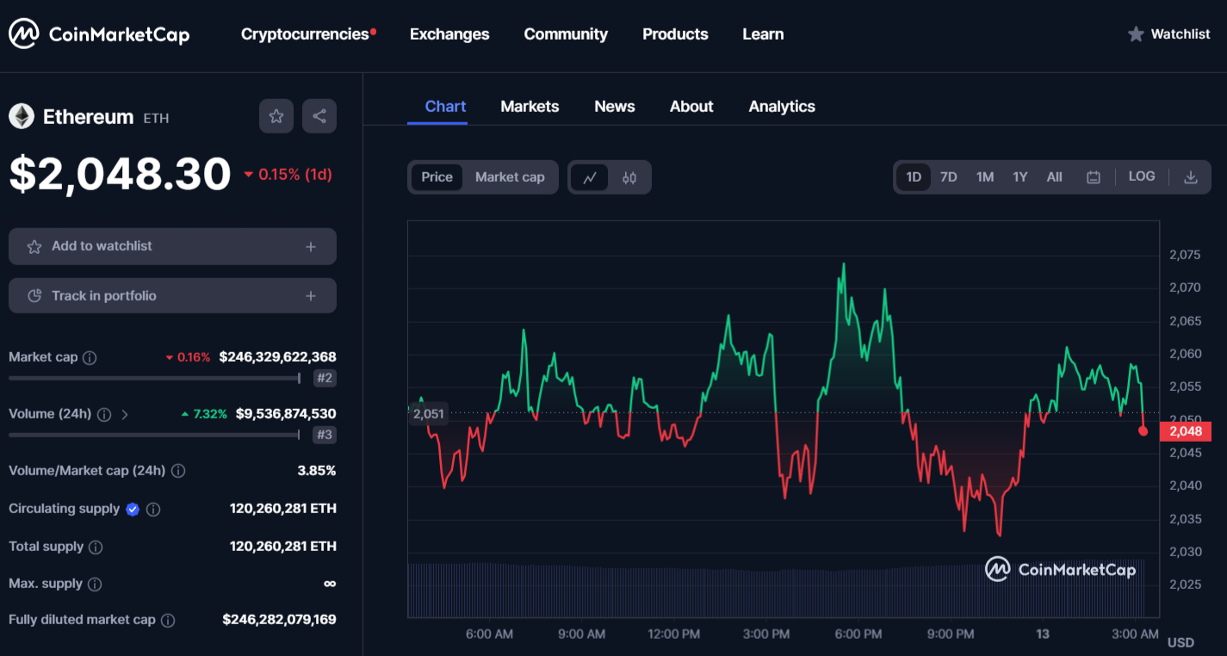Click the CoinMarketCap logo in header

click(x=99, y=34)
